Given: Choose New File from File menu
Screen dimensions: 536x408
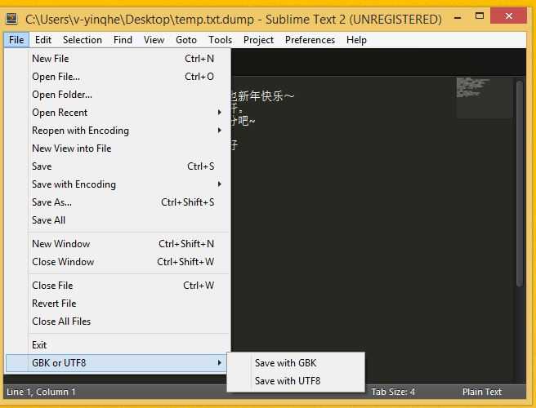Looking at the screenshot, I should pos(118,59).
